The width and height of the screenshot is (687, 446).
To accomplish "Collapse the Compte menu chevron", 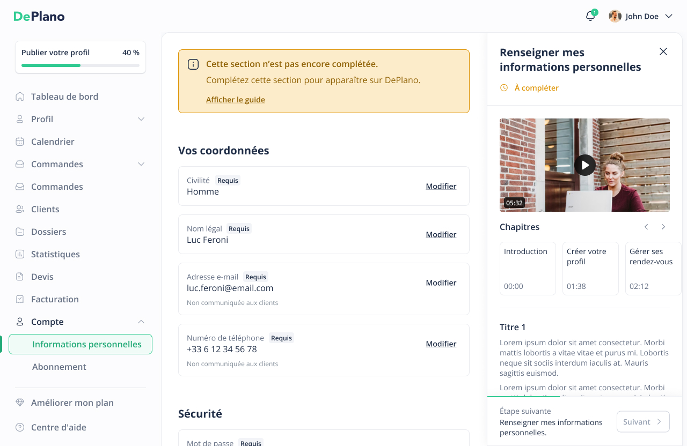I will (141, 322).
